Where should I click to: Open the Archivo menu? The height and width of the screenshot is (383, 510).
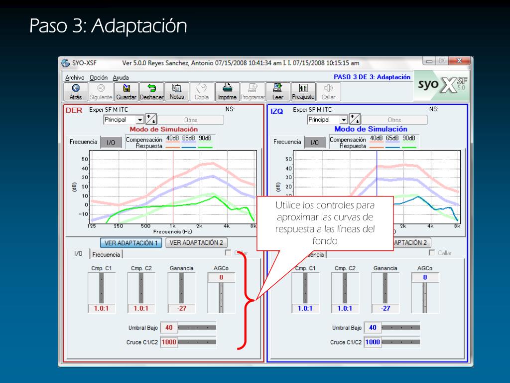pos(75,77)
